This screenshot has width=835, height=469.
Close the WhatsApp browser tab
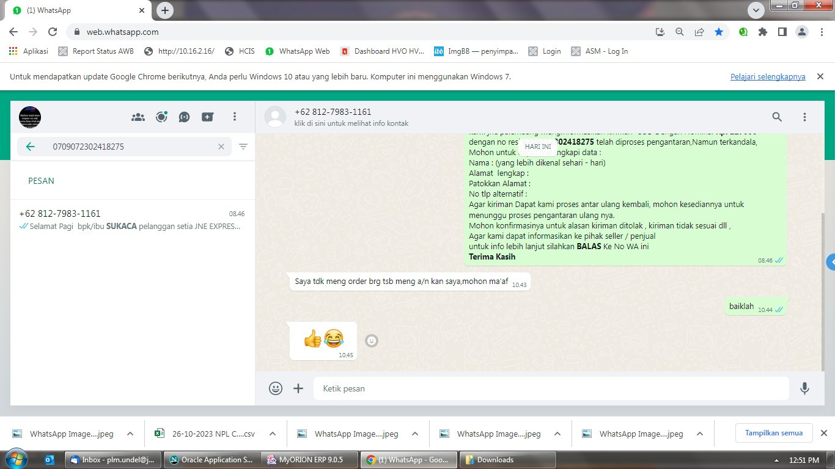point(142,10)
